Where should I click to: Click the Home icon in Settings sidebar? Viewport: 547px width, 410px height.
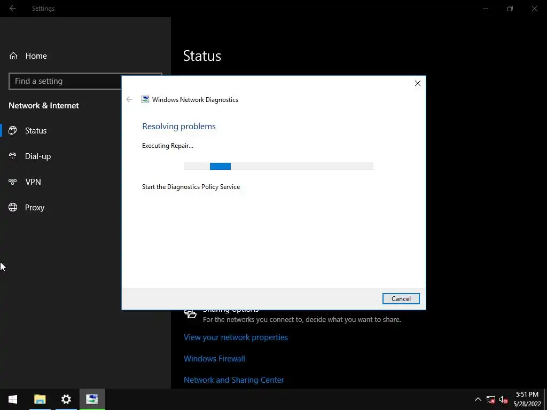click(x=13, y=56)
